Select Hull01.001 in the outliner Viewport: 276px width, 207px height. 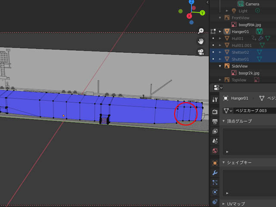point(241,45)
